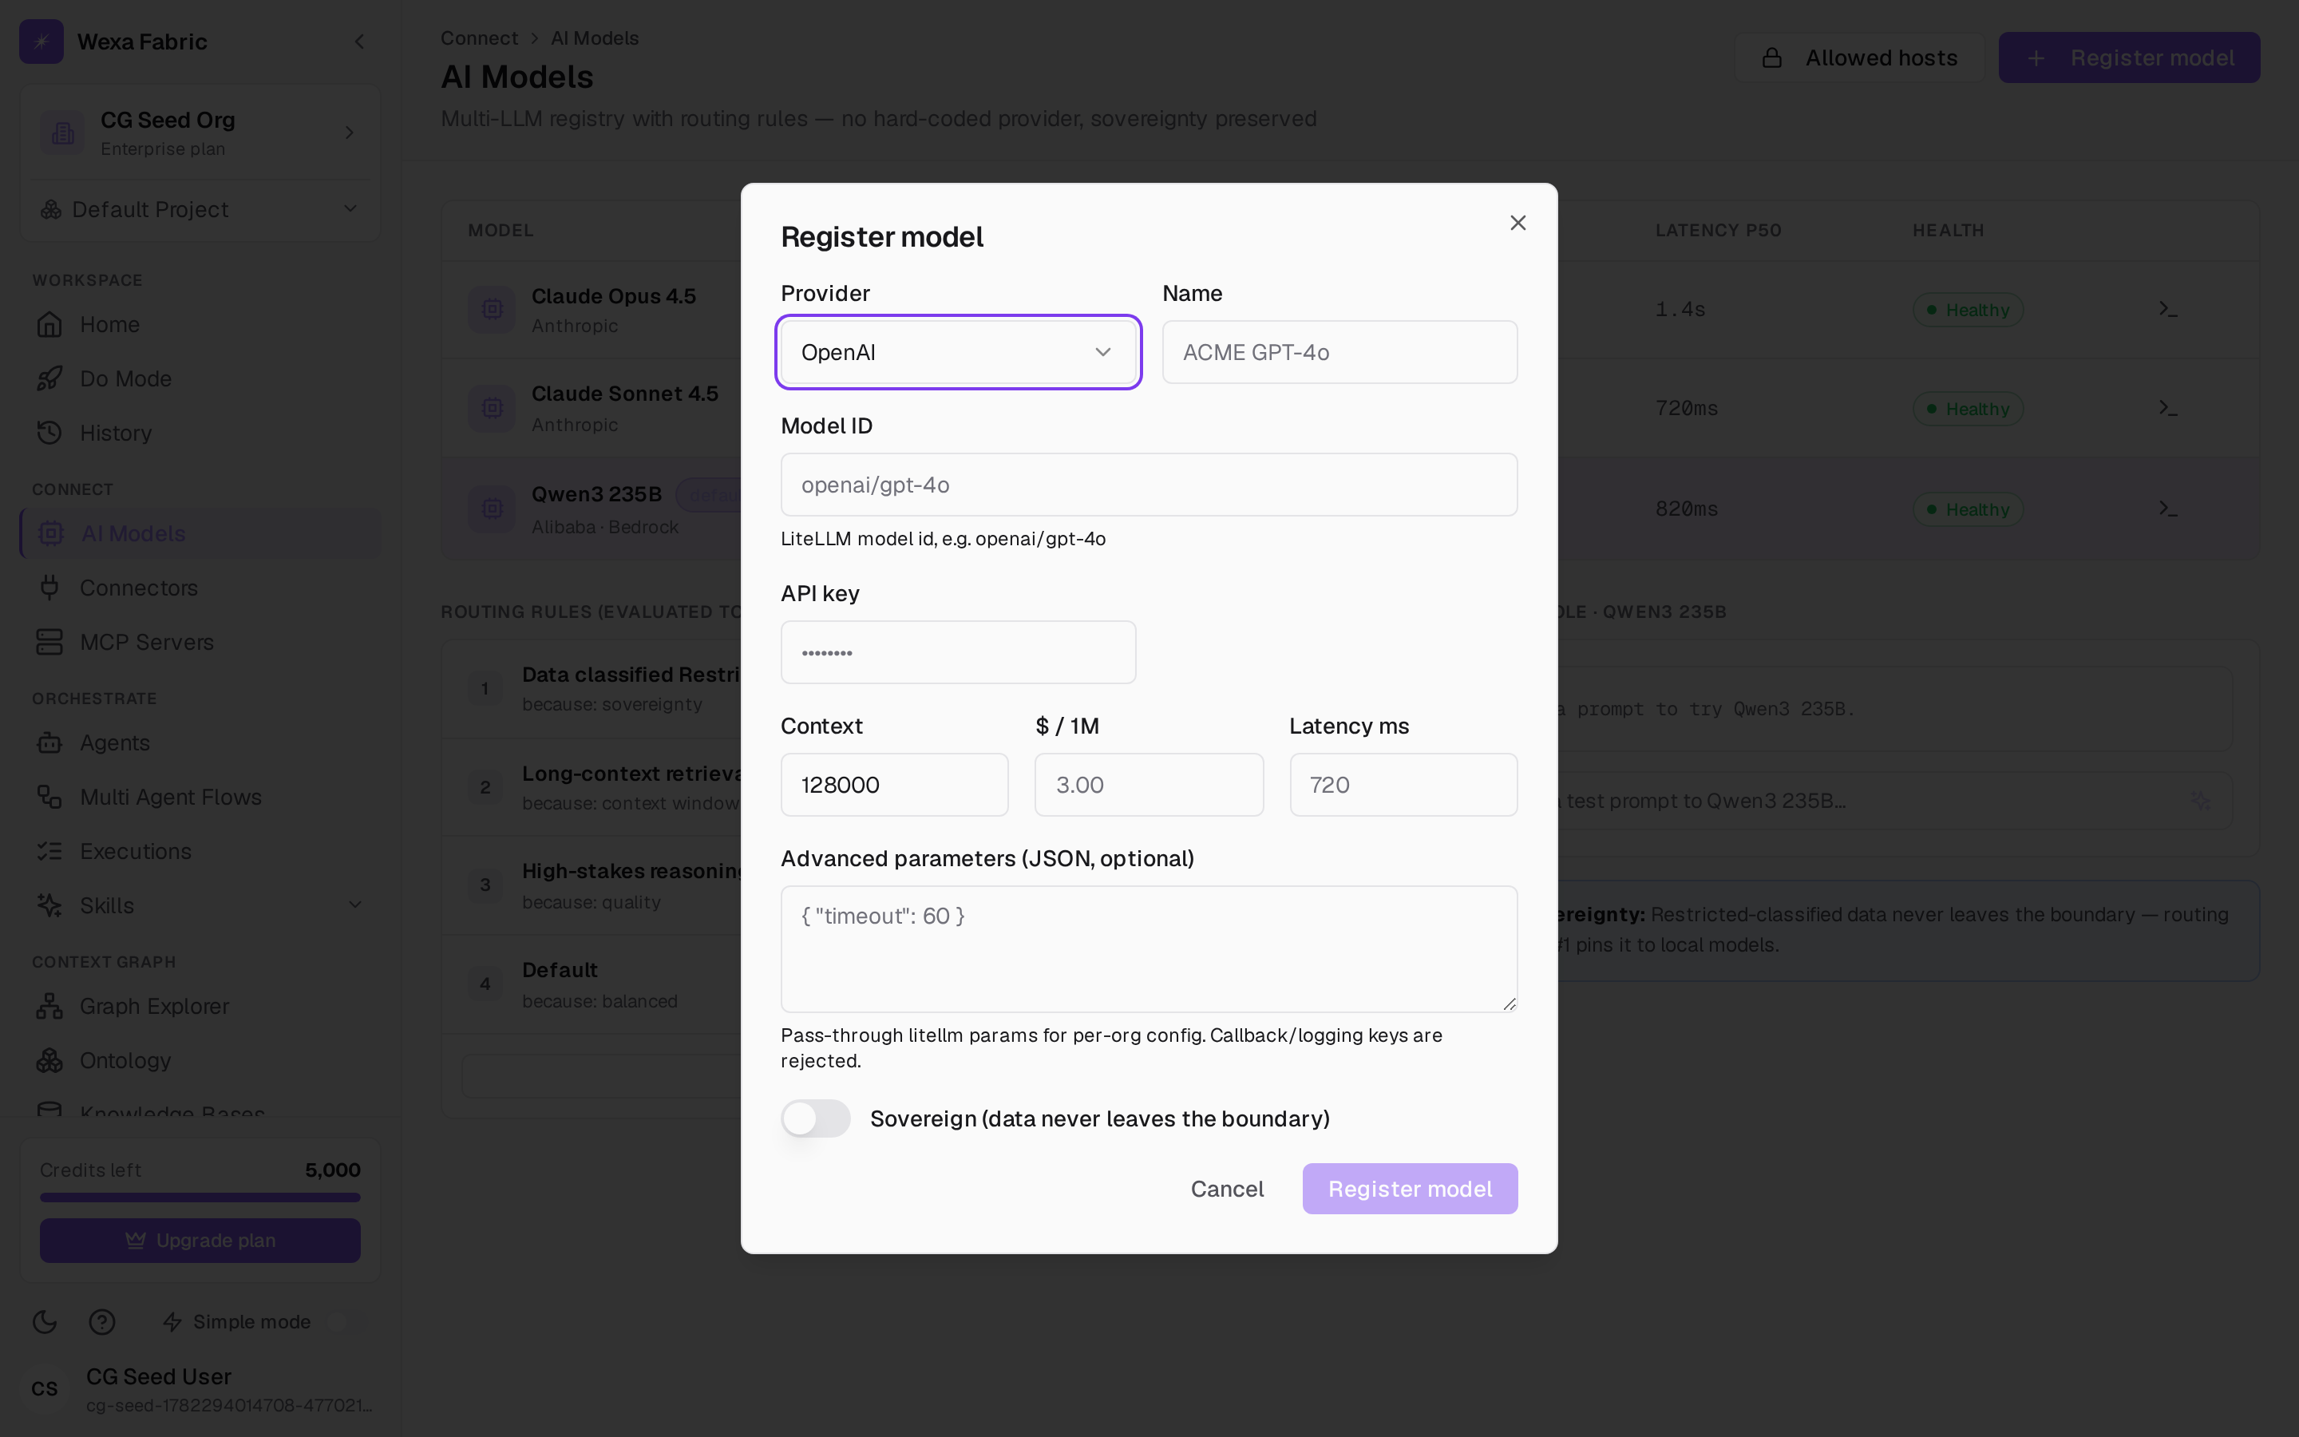Viewport: 2299px width, 1437px height.
Task: Click the dialog's Register model submit button
Action: 1410,1189
